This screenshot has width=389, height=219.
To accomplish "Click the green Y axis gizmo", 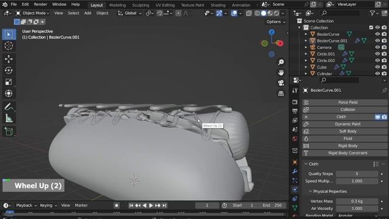I will [265, 43].
